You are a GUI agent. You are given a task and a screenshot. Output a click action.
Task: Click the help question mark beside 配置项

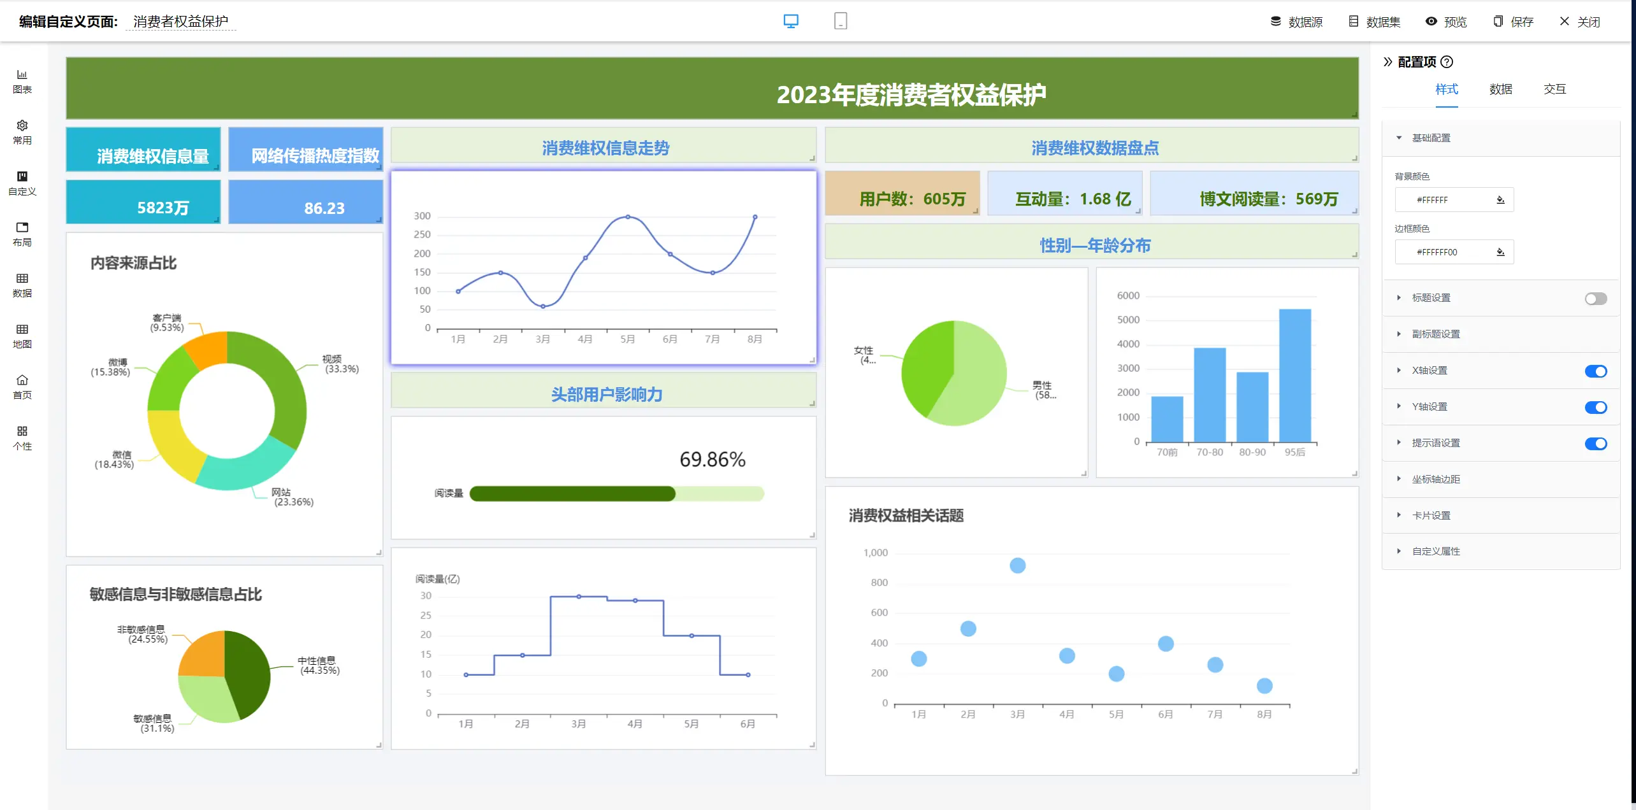[x=1447, y=62]
